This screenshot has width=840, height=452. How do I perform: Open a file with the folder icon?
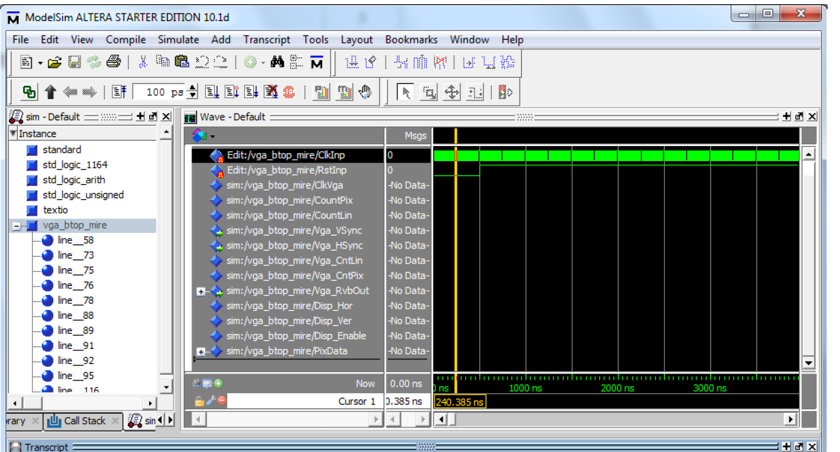click(54, 63)
